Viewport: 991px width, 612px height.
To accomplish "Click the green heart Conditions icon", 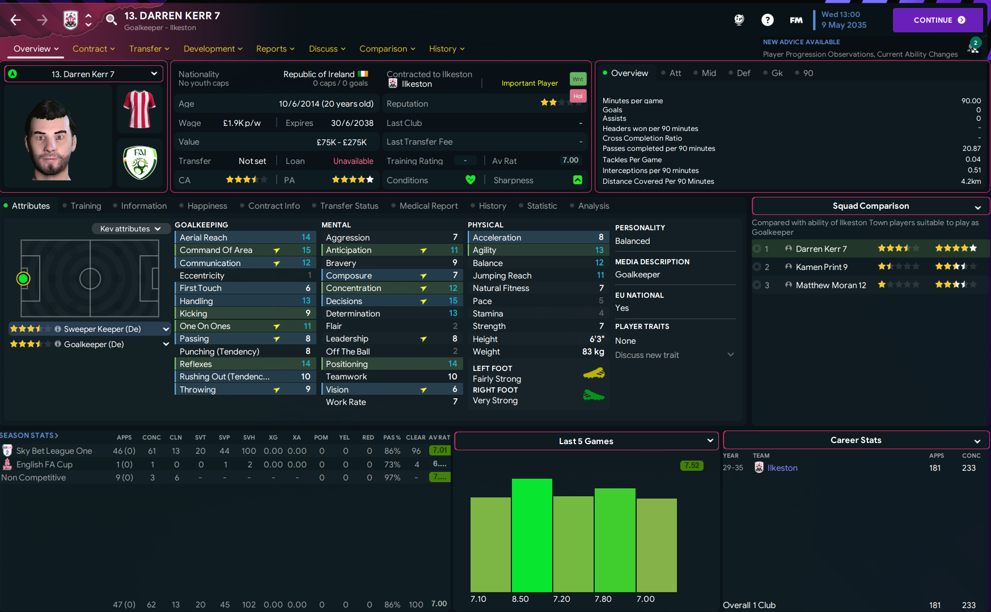I will click(470, 180).
